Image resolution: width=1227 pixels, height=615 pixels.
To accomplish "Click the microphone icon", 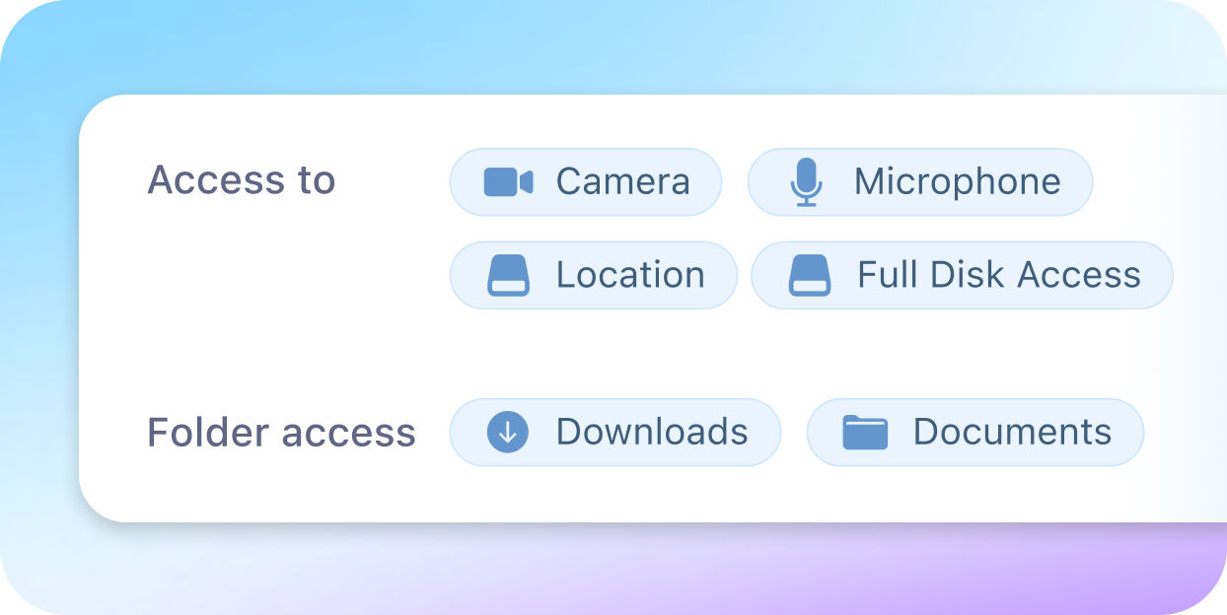I will (806, 182).
